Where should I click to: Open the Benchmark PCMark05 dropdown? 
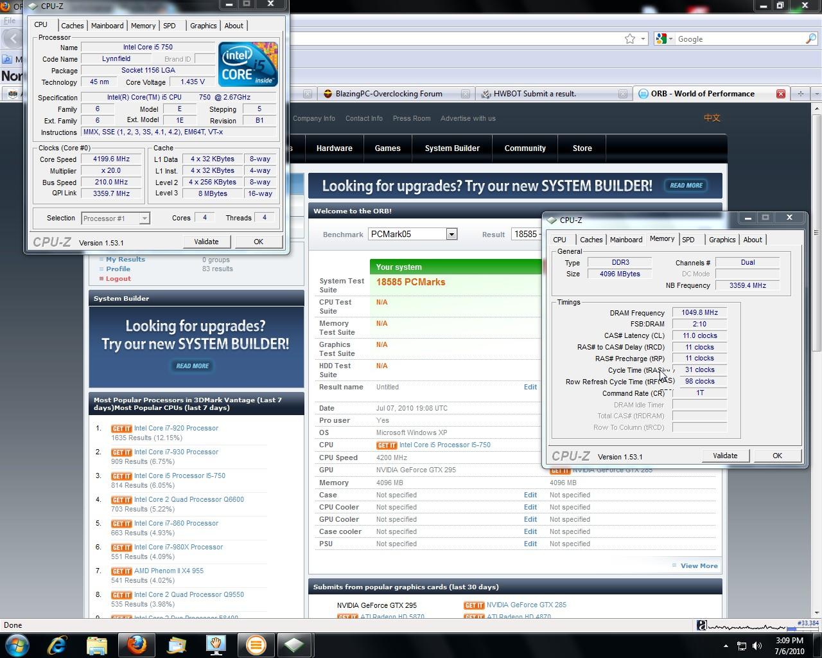[451, 234]
